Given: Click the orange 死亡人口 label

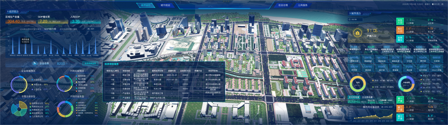Looking at the screenshot, I should point(400,30).
